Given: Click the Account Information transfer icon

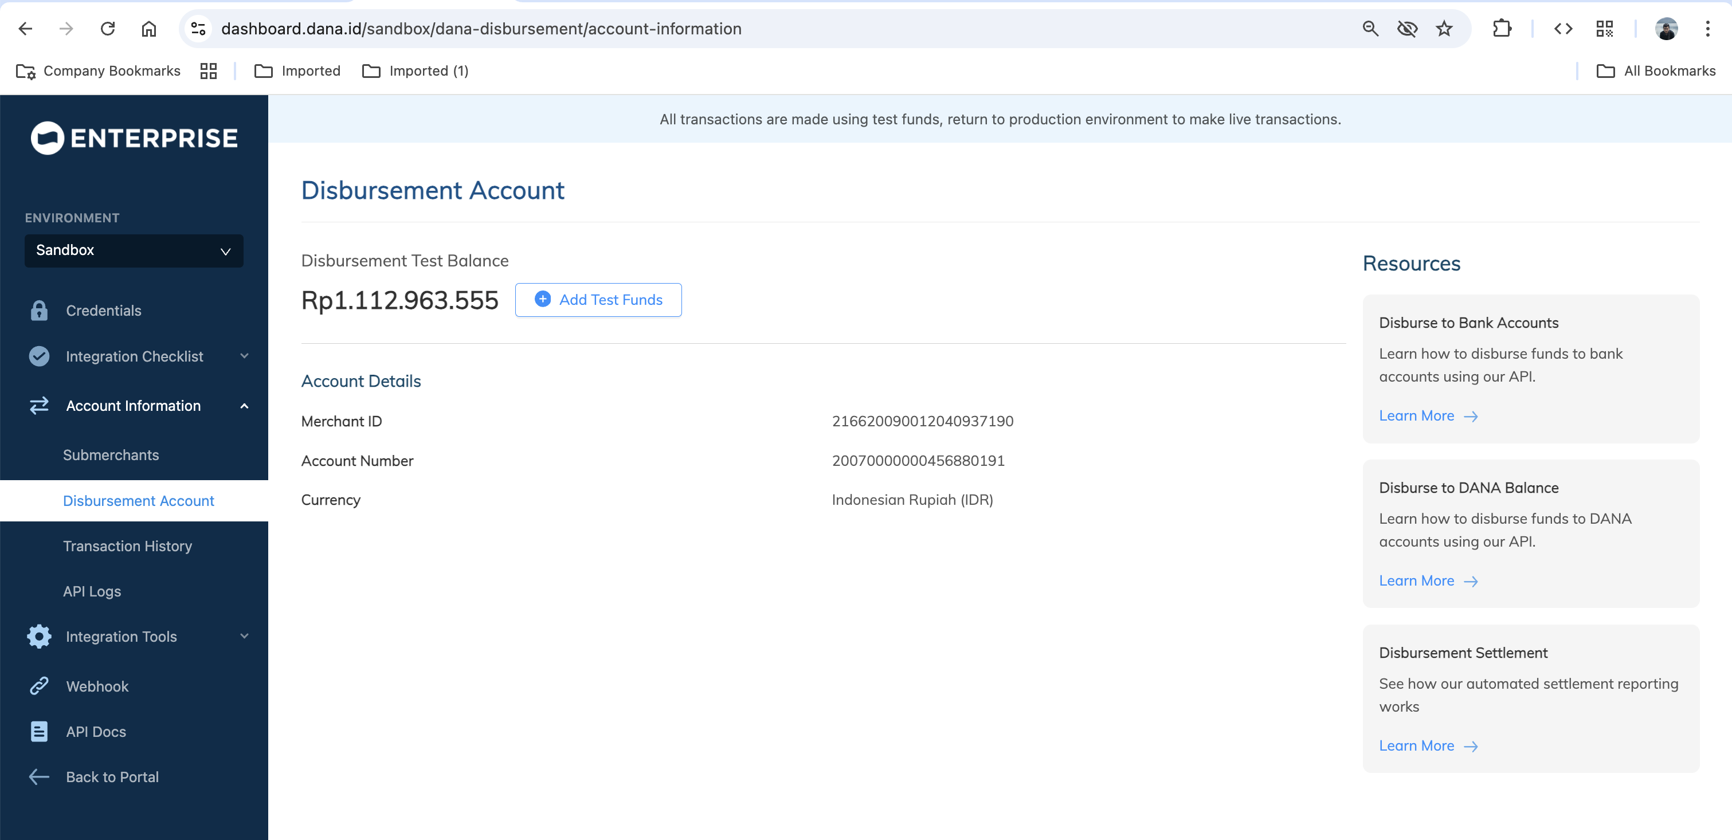Looking at the screenshot, I should click(38, 406).
